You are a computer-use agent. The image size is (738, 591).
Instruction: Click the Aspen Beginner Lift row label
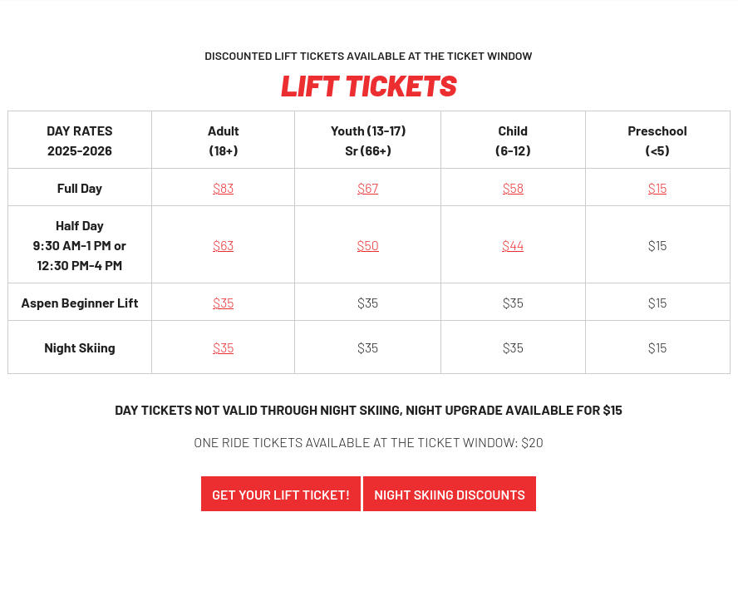(80, 303)
